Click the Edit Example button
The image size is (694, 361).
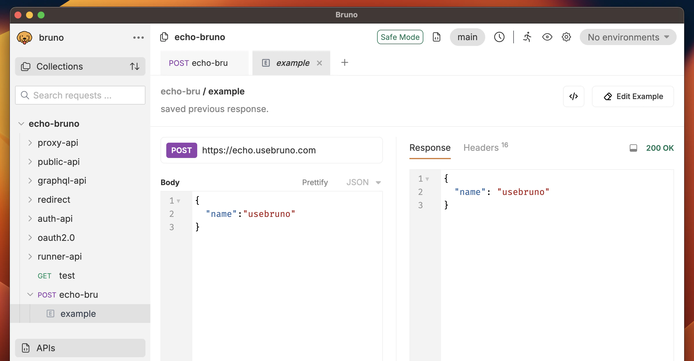[x=633, y=96]
